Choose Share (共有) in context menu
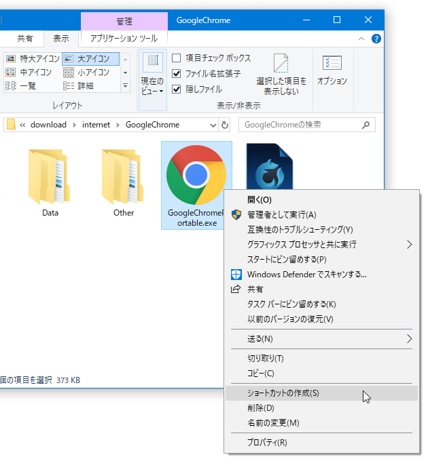 tap(321, 289)
